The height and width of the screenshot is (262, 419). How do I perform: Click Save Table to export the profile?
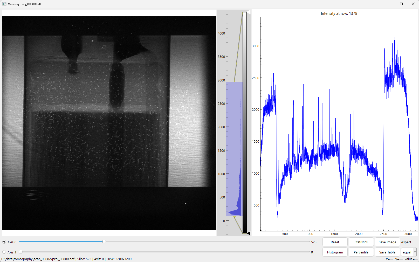coord(387,252)
